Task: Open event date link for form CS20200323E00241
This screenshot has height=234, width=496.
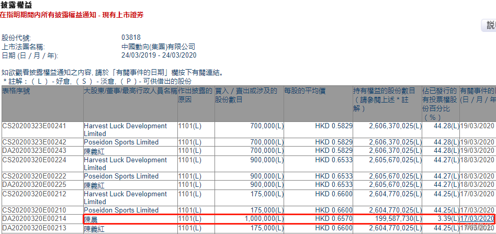Action: coord(477,126)
